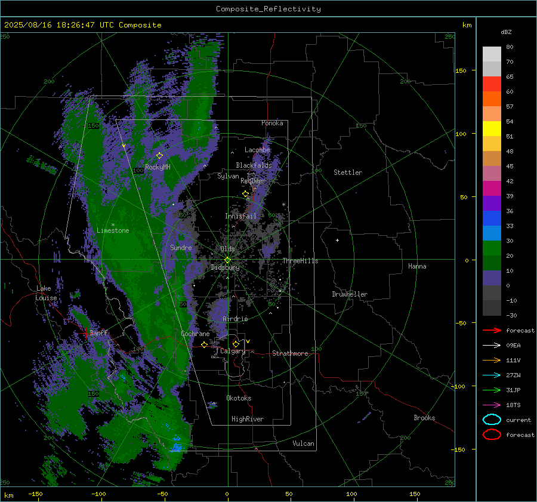Click the 18TS legend text
Screen dimensions: 537x502
click(x=513, y=405)
